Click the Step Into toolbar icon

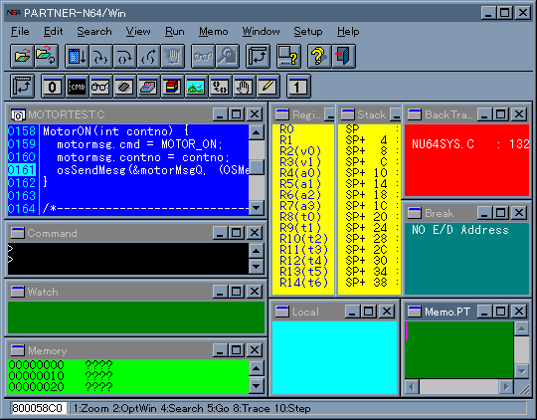pos(101,56)
